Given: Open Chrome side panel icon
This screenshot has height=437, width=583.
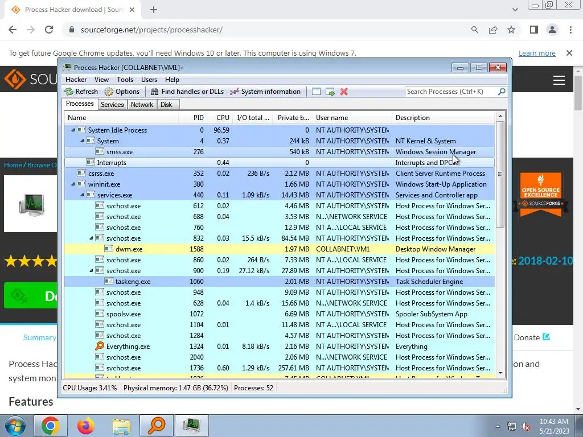Looking at the screenshot, I should point(534,30).
